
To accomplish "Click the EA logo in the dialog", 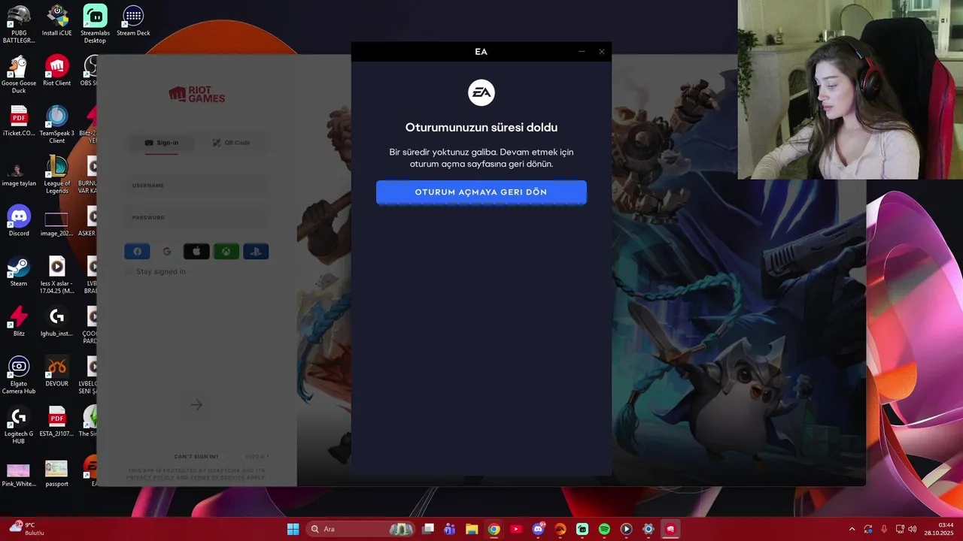I will click(x=481, y=93).
